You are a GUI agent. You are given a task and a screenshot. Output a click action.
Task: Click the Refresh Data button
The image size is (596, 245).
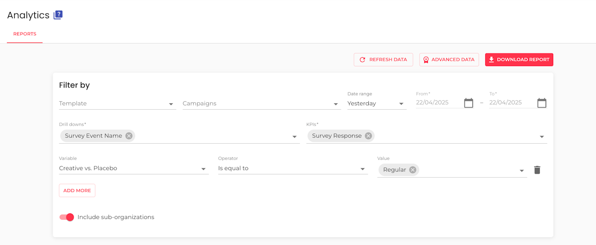pos(383,60)
